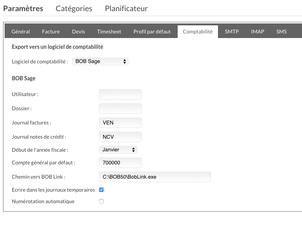This screenshot has height=227, width=302.
Task: Open the IMAP settings tab
Action: click(x=257, y=31)
